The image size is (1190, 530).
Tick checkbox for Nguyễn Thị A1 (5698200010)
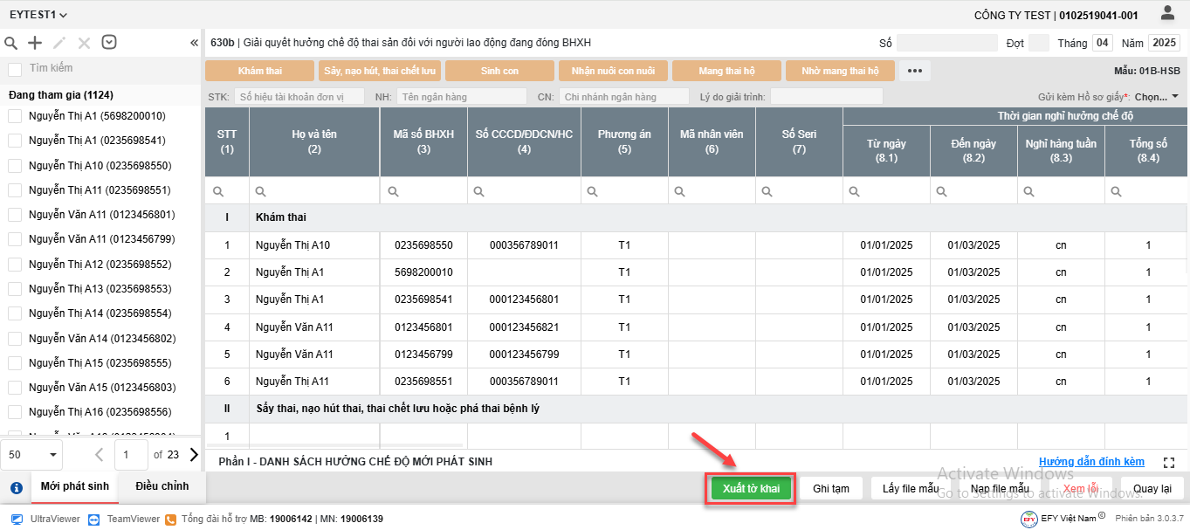pos(15,116)
